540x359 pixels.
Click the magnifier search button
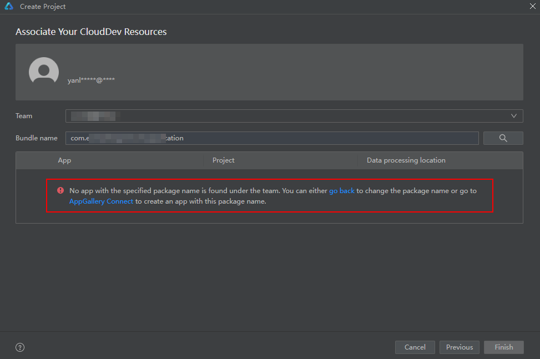click(503, 138)
